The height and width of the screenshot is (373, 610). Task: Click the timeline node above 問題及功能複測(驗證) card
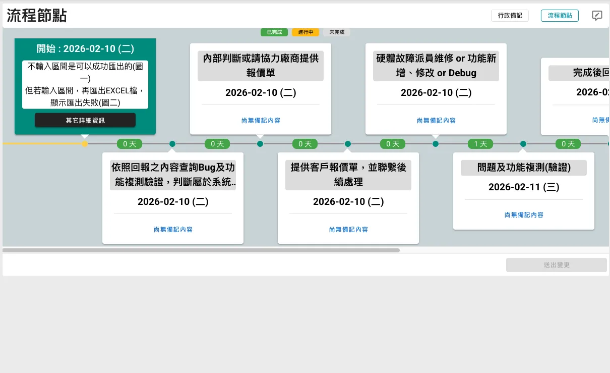coord(523,144)
